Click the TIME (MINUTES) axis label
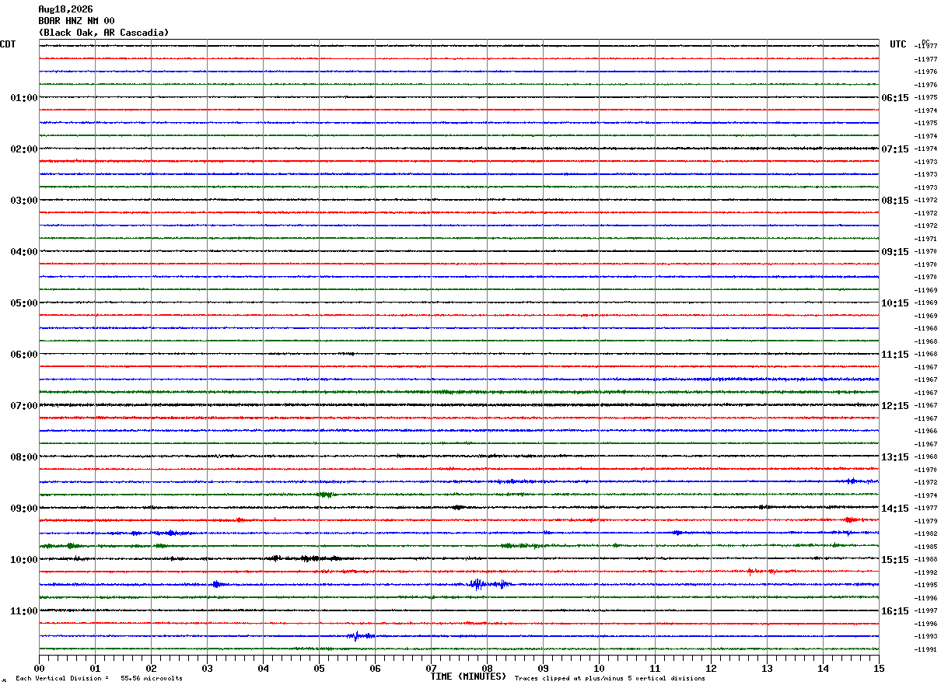 [468, 677]
